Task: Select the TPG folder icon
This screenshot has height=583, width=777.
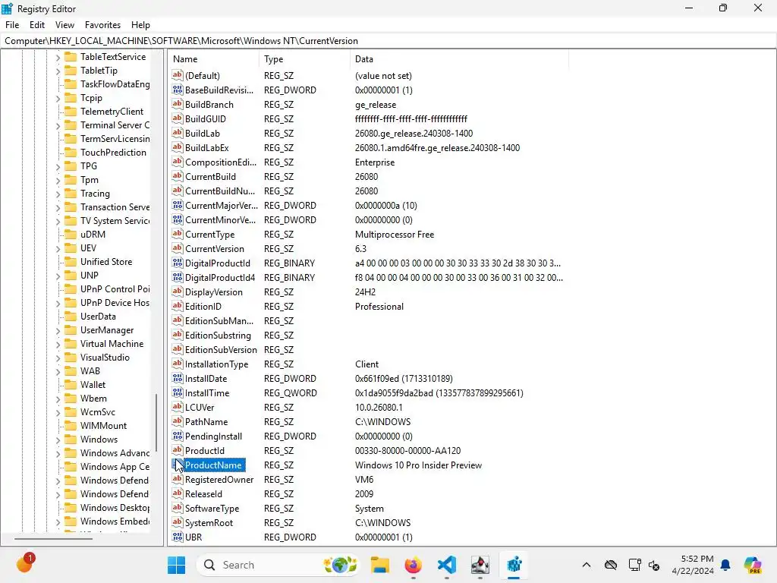Action: (71, 166)
